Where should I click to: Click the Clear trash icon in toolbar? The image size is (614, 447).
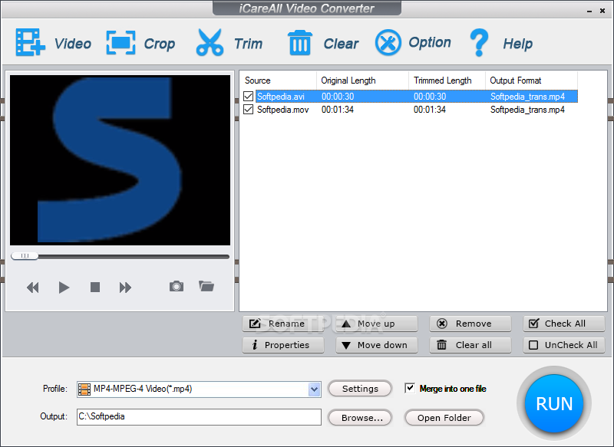[x=300, y=43]
